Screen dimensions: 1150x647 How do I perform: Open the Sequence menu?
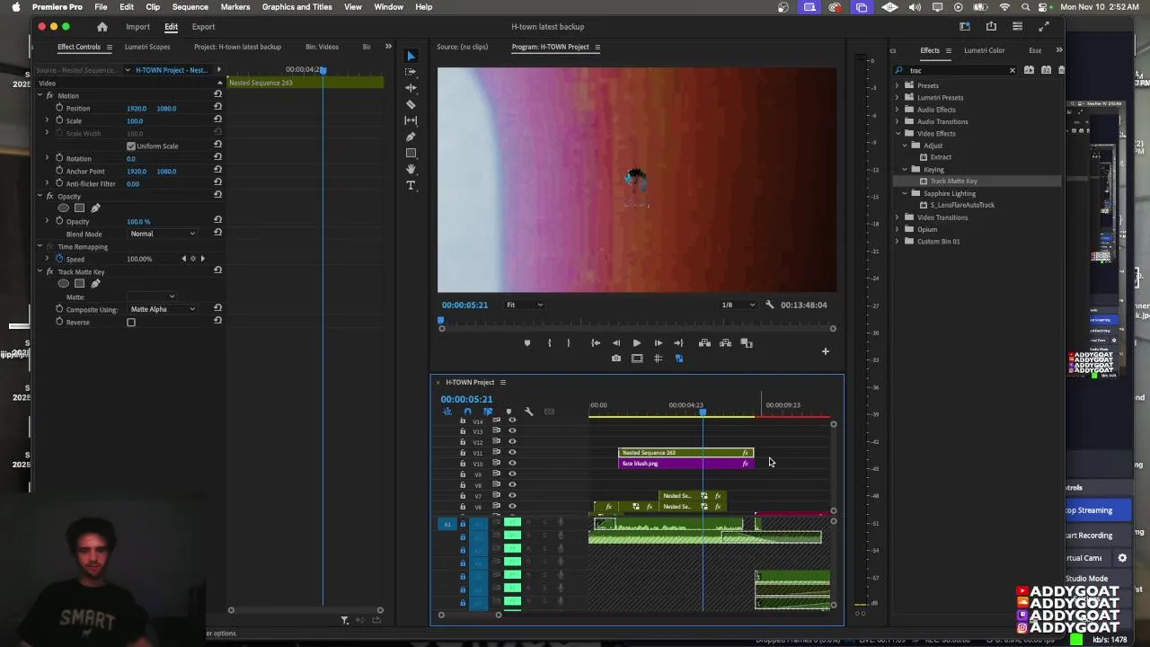[190, 7]
